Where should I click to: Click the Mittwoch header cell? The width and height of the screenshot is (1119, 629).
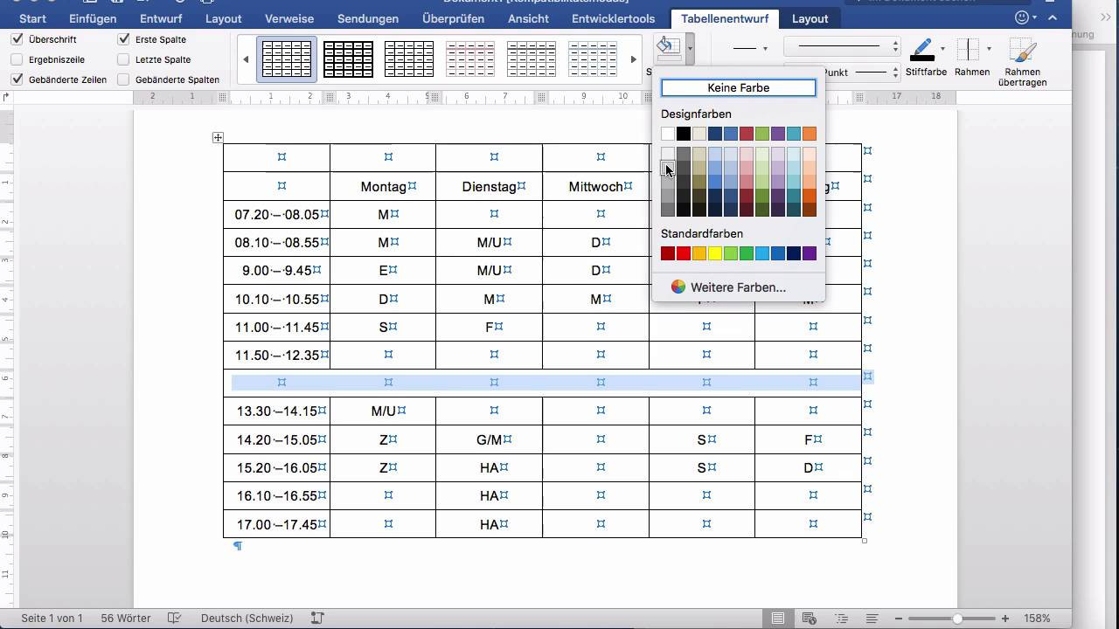pyautogui.click(x=596, y=186)
